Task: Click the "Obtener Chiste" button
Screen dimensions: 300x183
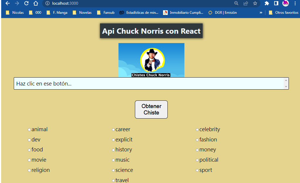Action: [151, 109]
